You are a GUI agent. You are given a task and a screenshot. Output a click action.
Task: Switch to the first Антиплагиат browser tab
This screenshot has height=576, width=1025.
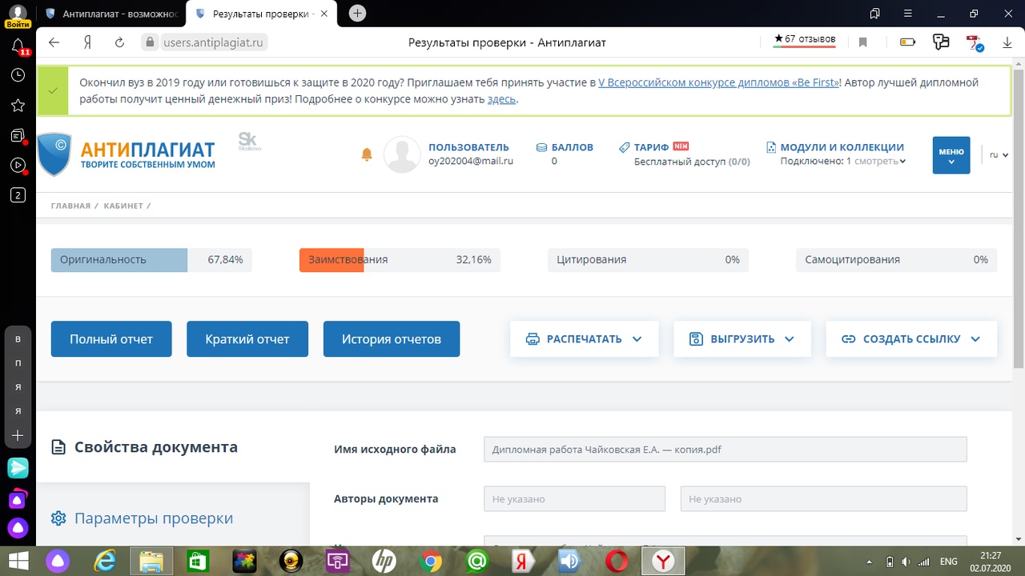pos(111,14)
